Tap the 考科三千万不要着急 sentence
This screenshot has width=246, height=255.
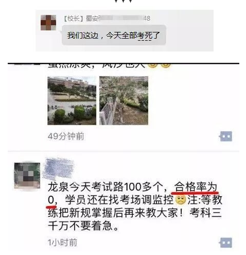[x=135, y=219]
